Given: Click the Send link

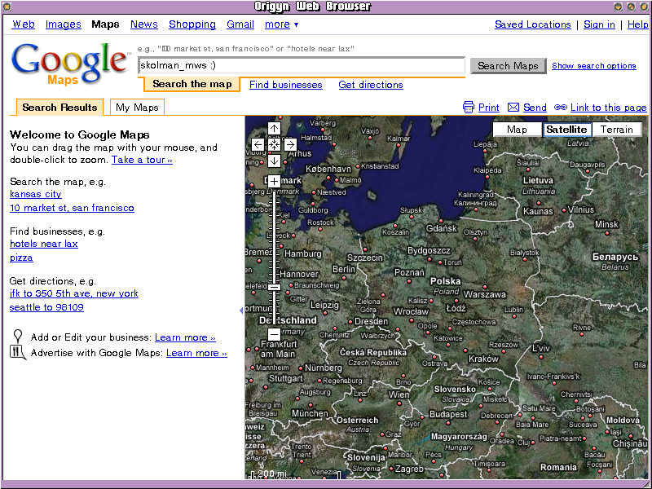Looking at the screenshot, I should [x=535, y=108].
